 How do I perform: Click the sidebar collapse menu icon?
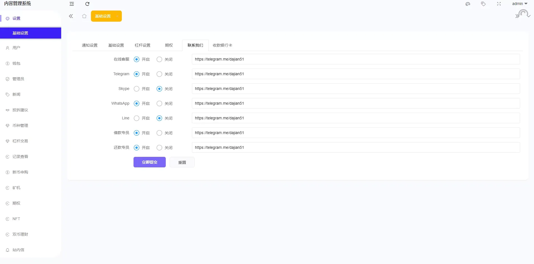point(72,4)
